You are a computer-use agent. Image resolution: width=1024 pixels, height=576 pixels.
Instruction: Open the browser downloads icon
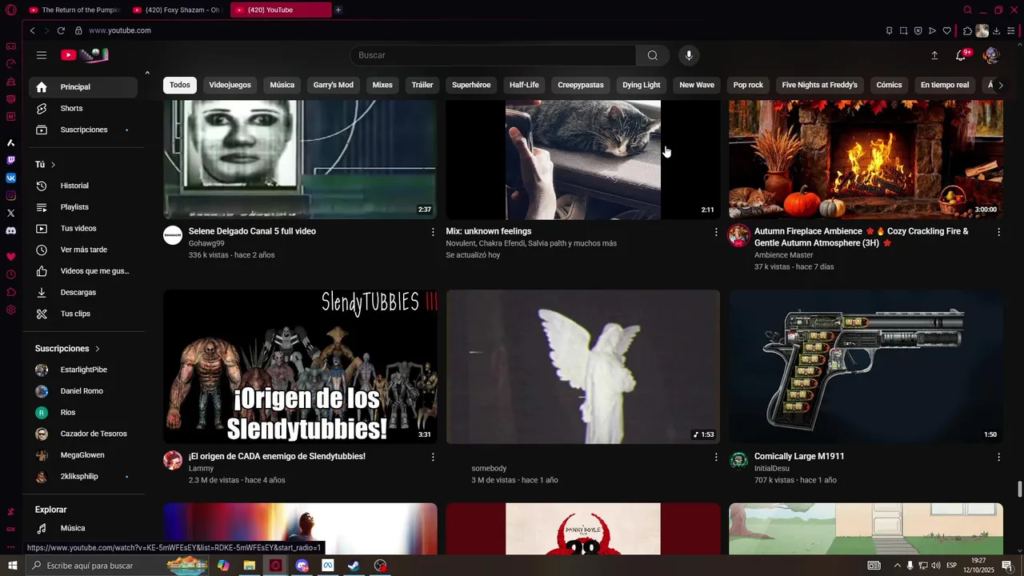pyautogui.click(x=997, y=30)
